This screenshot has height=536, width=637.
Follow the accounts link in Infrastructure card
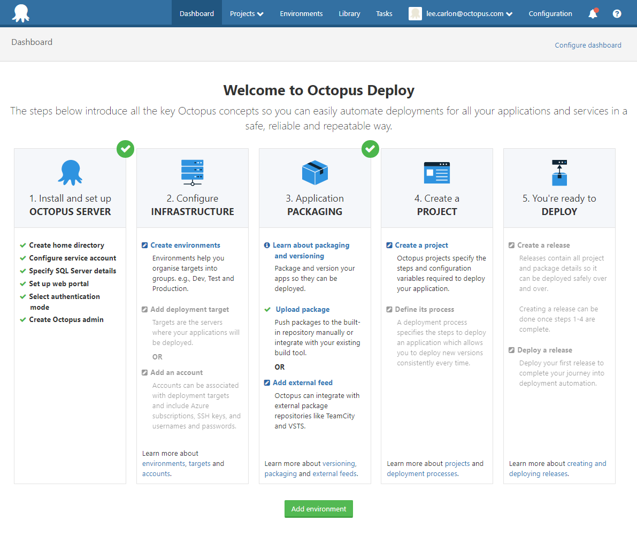point(156,474)
